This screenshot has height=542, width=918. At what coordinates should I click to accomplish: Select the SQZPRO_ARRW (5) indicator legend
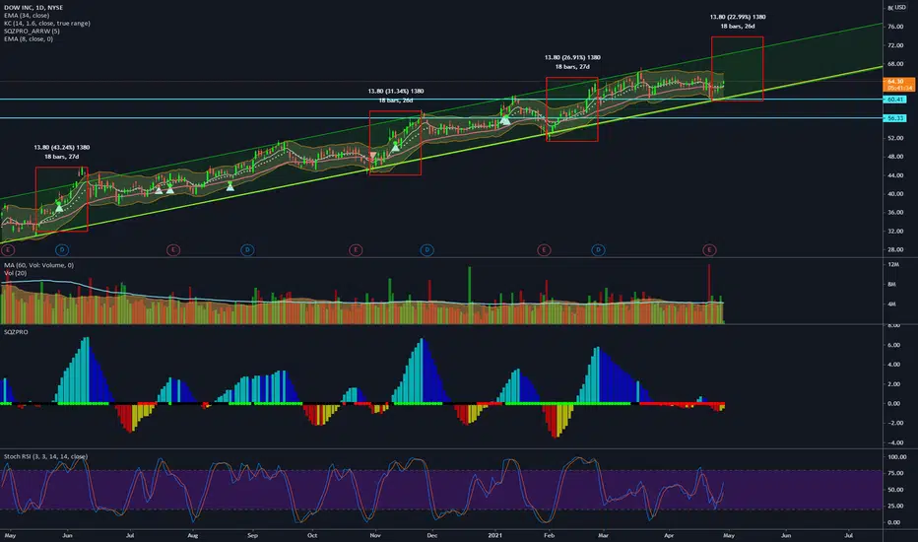pos(32,32)
